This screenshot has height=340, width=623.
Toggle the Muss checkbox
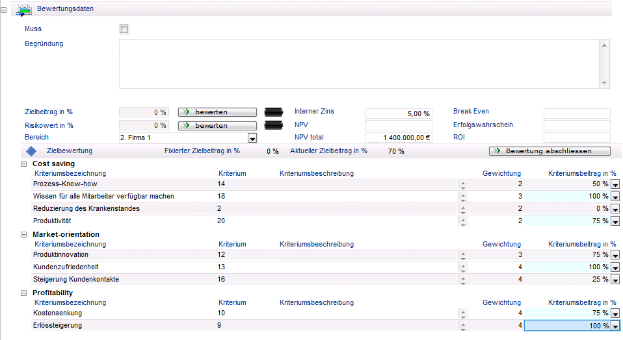pos(124,29)
